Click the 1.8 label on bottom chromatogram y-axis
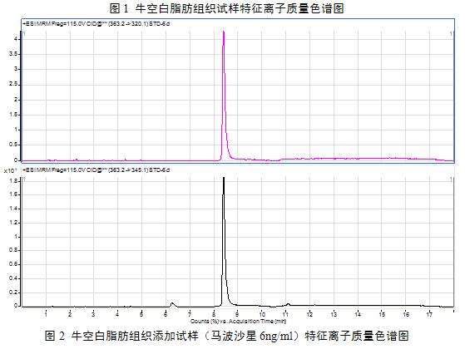The height and width of the screenshot is (349, 465). (13, 180)
